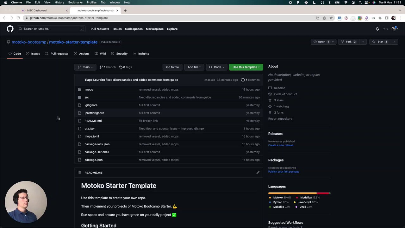Switch to the Actions tab
Image resolution: width=405 pixels, height=228 pixels.
(x=82, y=54)
